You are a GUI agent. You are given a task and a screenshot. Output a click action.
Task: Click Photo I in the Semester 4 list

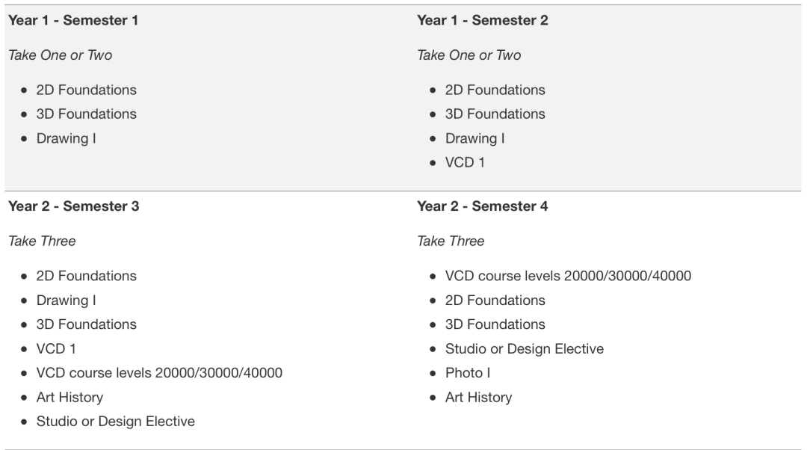[468, 372]
